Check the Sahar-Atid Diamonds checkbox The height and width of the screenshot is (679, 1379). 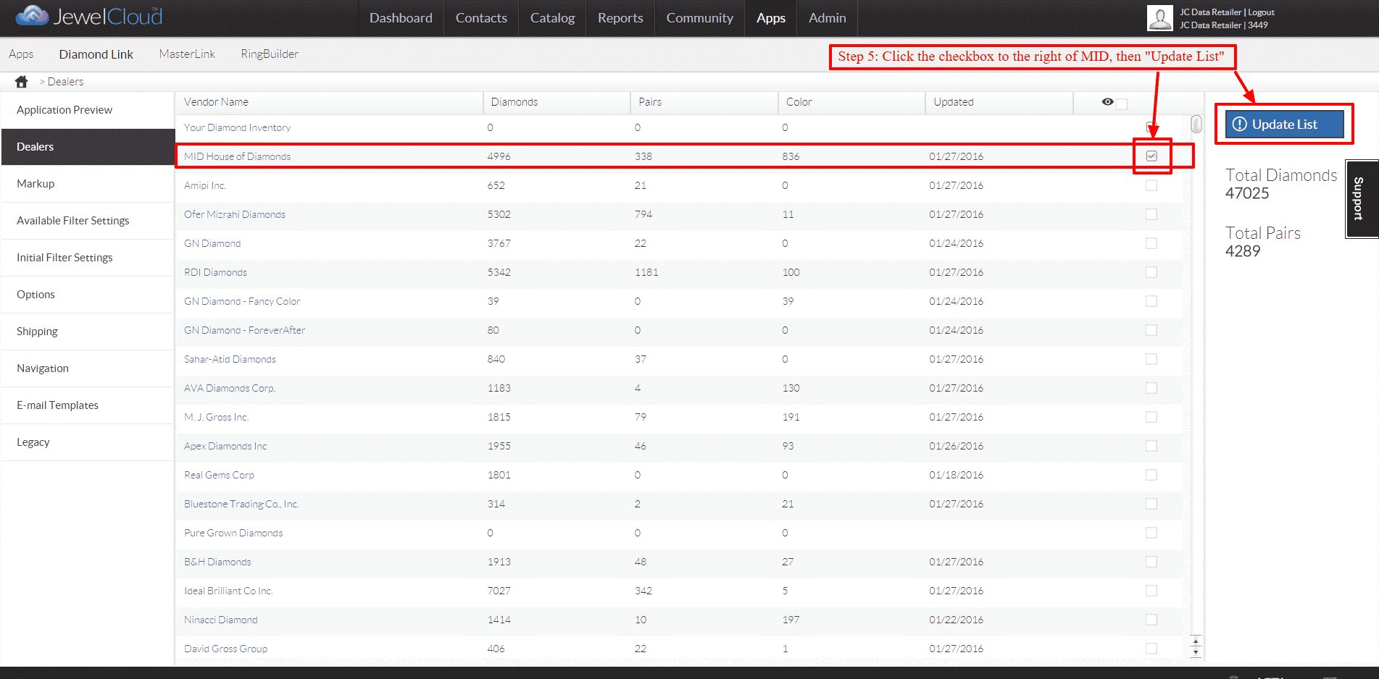coord(1151,359)
